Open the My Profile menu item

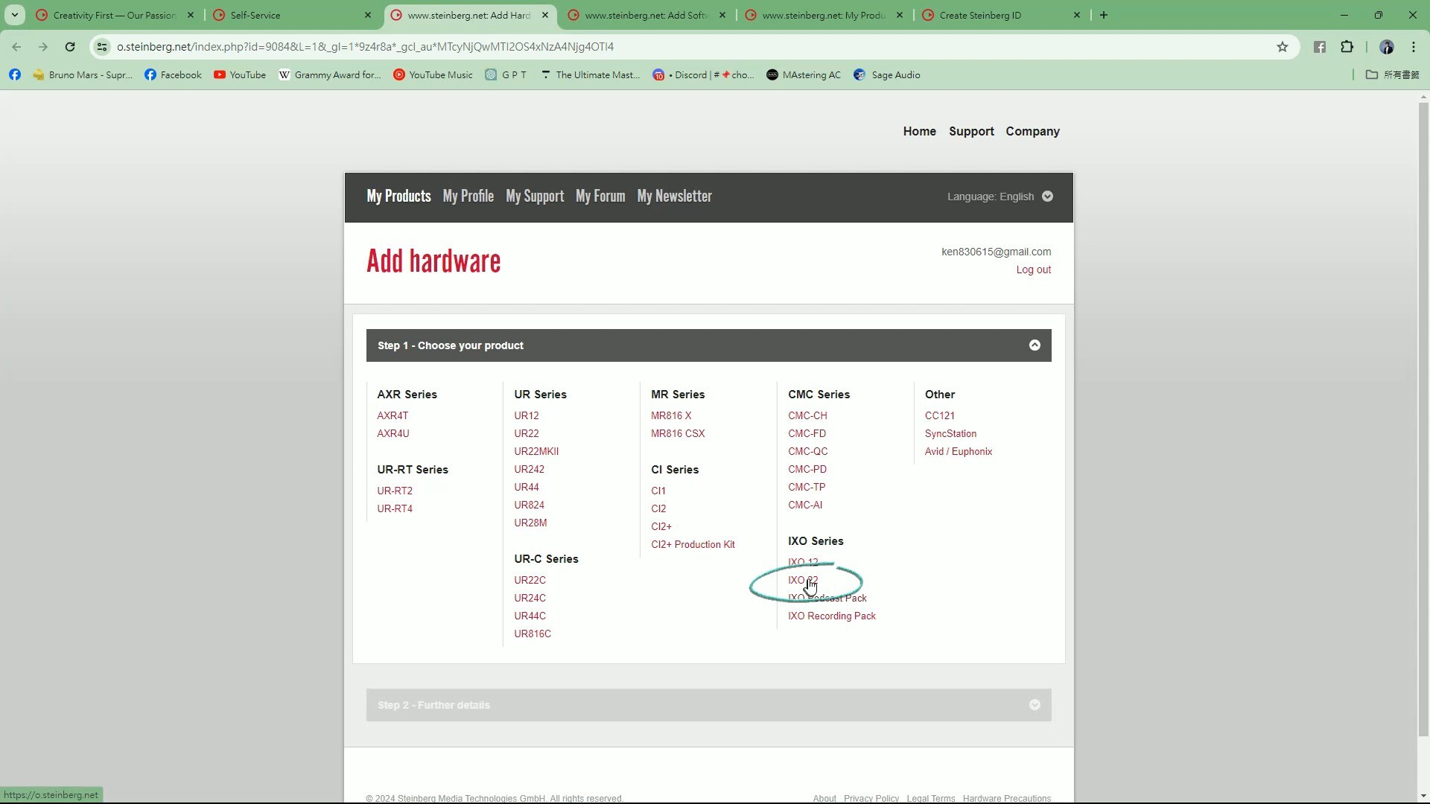click(x=468, y=197)
